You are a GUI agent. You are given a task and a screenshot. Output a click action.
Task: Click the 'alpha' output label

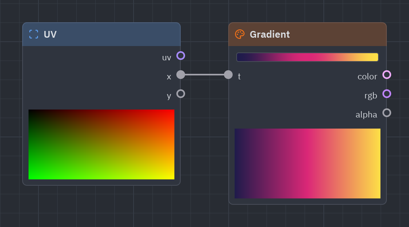point(366,115)
